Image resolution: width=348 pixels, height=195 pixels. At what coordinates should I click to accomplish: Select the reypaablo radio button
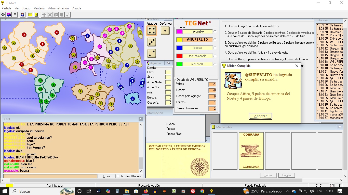click(x=215, y=32)
